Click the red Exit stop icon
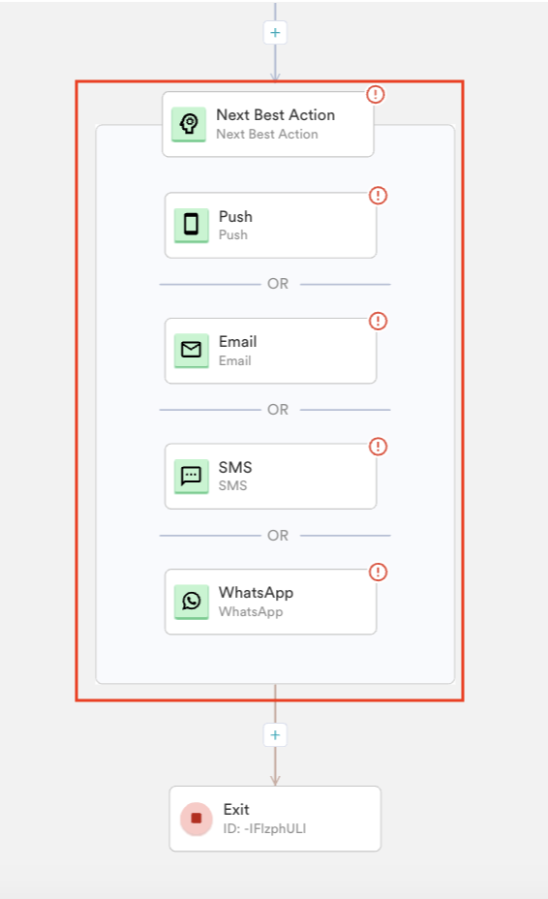 [x=196, y=819]
